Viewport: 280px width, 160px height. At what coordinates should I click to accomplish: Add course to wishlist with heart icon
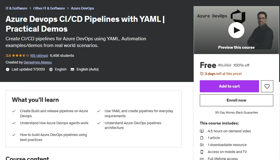(x=267, y=86)
